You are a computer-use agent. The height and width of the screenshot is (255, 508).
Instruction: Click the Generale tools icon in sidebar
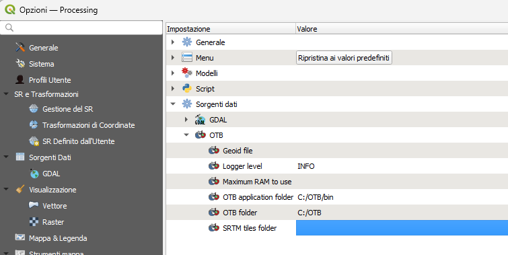pos(20,47)
